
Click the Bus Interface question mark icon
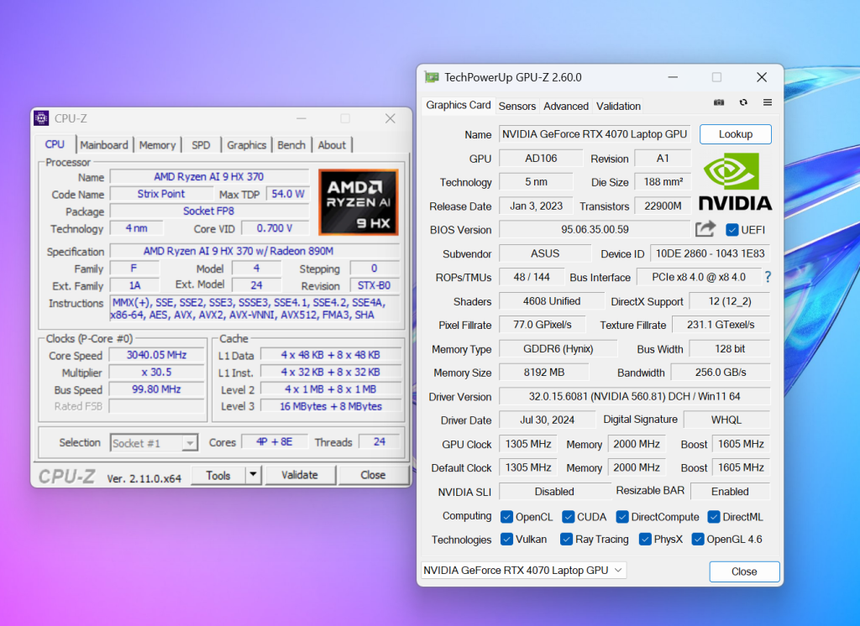click(x=768, y=277)
